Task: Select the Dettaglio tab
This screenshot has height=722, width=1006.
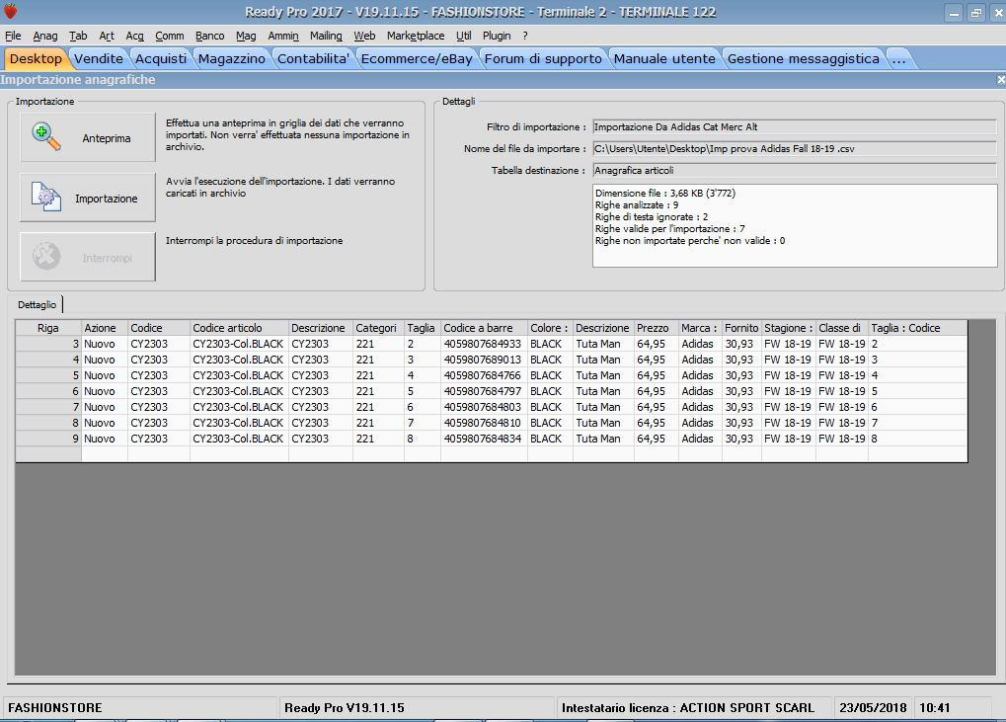Action: [x=37, y=305]
